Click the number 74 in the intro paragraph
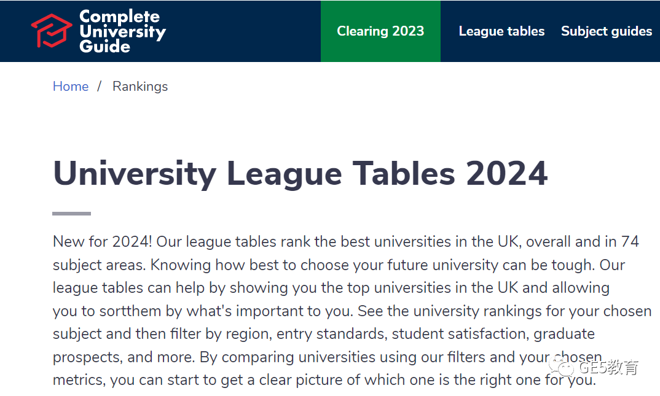The width and height of the screenshot is (660, 396). [x=630, y=242]
